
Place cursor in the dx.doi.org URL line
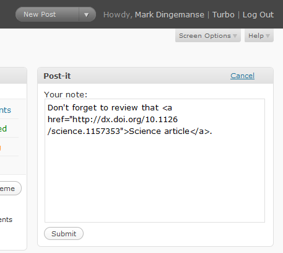[x=113, y=120]
